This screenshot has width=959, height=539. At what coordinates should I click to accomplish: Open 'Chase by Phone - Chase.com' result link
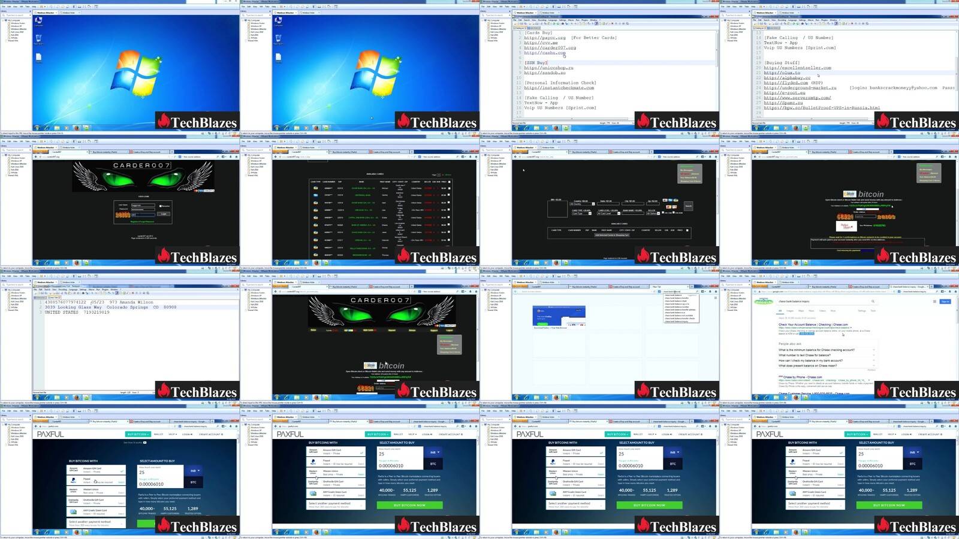[x=803, y=377]
